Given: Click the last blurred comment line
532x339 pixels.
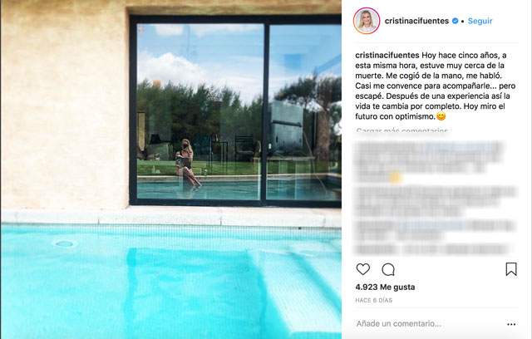Looking at the screenshot, I should point(431,250).
